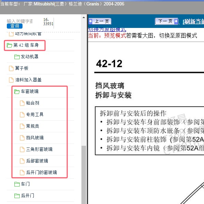This screenshot has height=204, width=204.
Task: Click the 刷新当前 refresh link
Action: point(193,21)
